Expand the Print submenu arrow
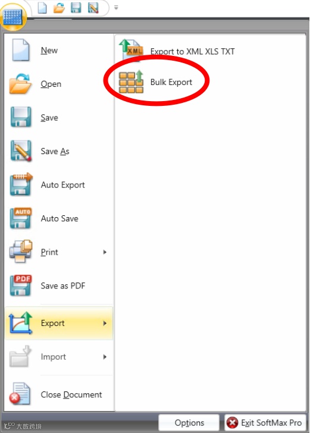This screenshot has width=310, height=433. click(x=105, y=252)
